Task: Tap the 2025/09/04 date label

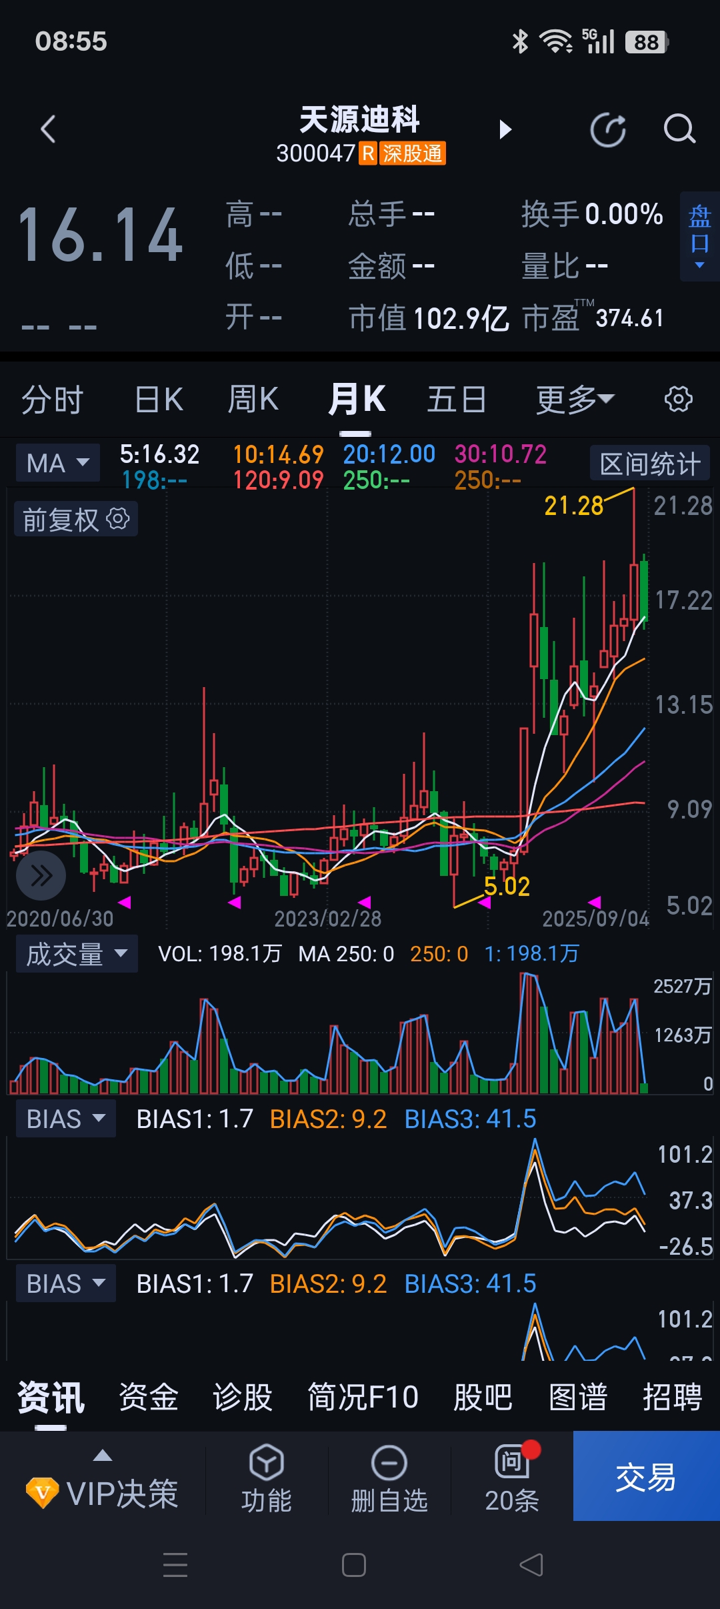Action: pyautogui.click(x=595, y=919)
